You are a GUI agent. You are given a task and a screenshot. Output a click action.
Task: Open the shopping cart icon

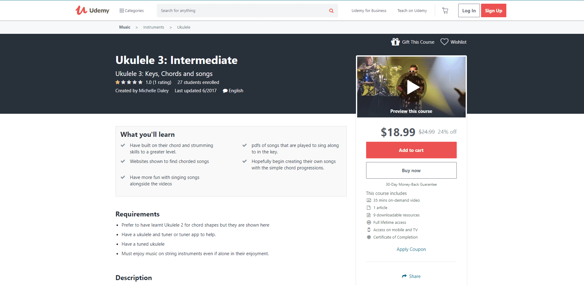445,10
